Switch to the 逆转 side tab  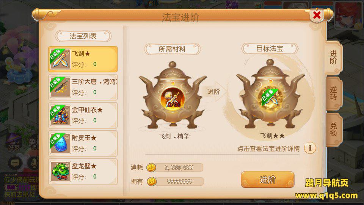[x=333, y=93]
